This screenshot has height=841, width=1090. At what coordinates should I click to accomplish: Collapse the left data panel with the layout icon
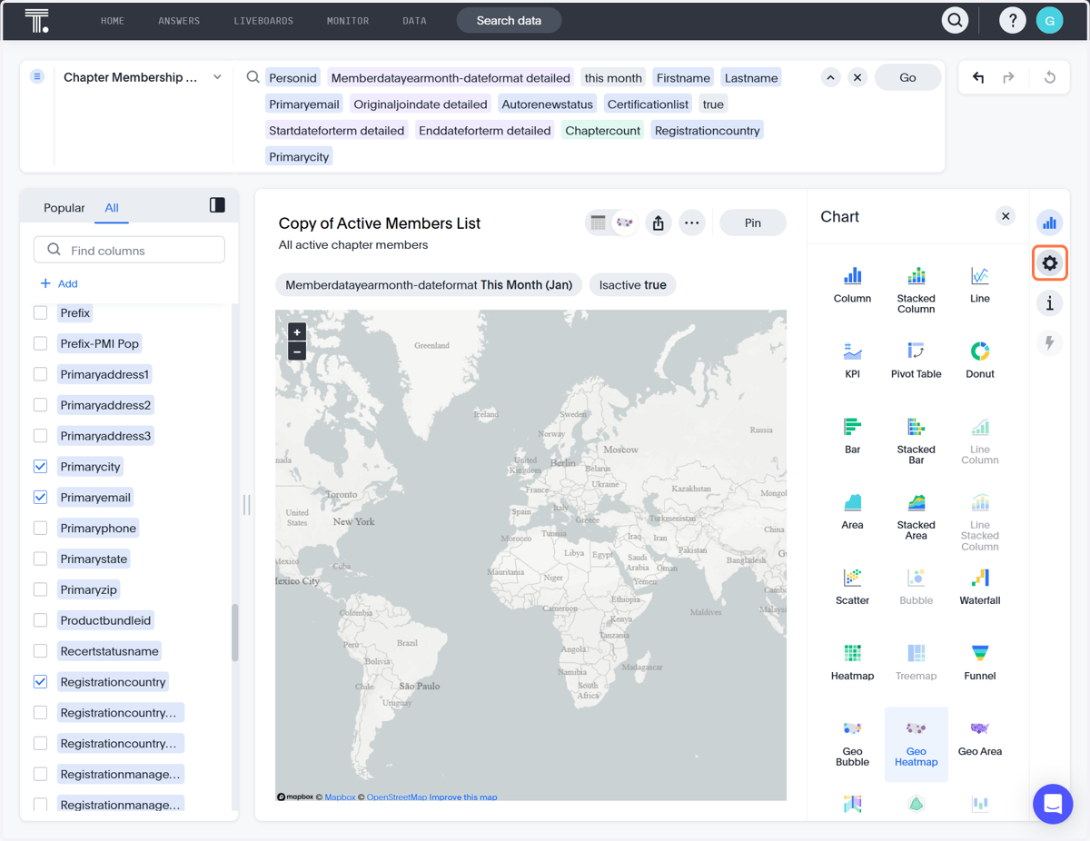point(217,205)
